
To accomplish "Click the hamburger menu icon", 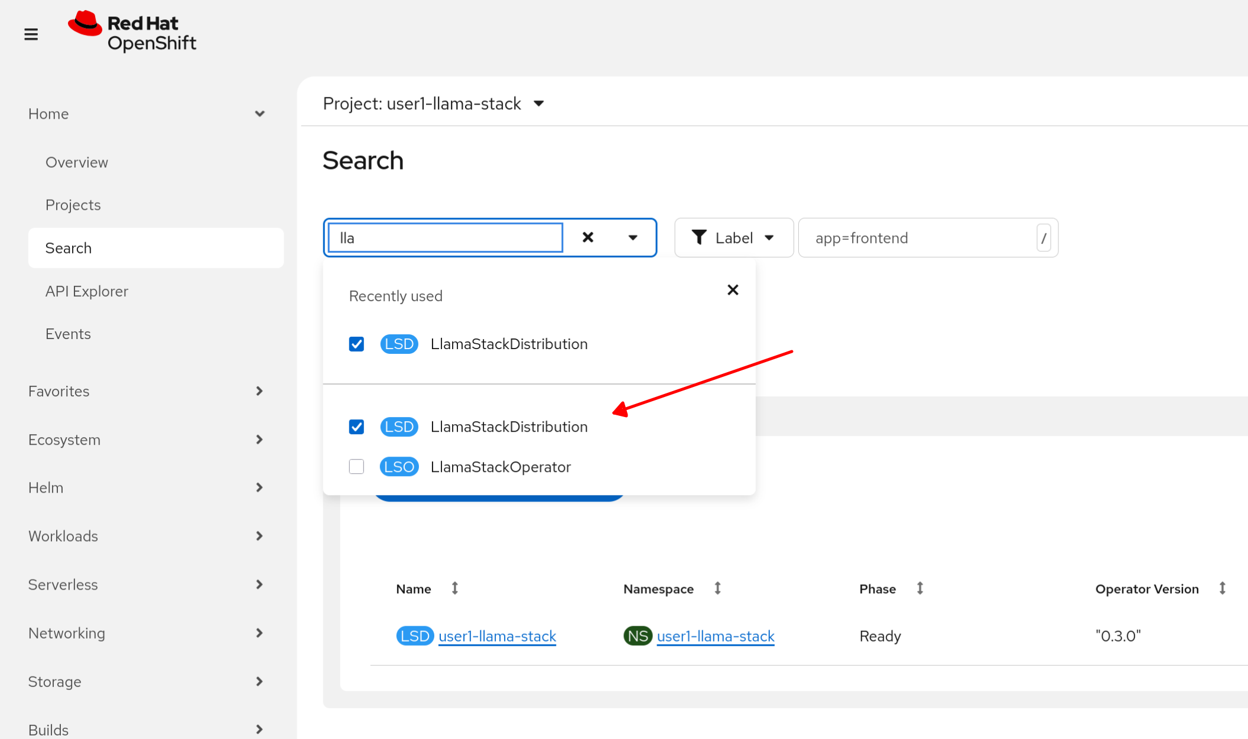I will (x=31, y=34).
